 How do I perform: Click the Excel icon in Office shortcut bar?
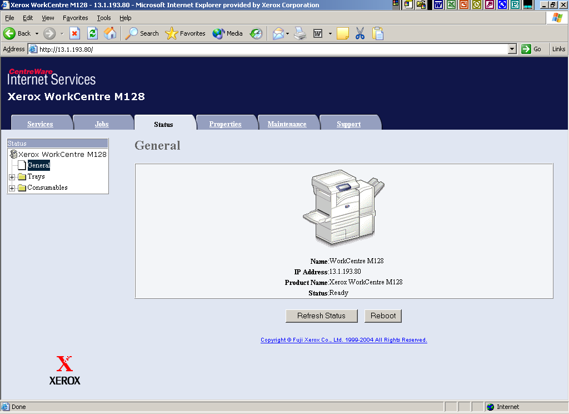click(451, 4)
